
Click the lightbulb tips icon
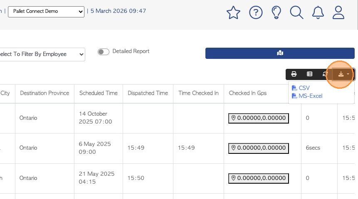coord(276,12)
